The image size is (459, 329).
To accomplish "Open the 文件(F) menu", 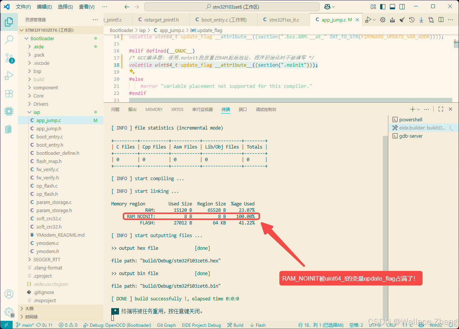I will point(23,7).
